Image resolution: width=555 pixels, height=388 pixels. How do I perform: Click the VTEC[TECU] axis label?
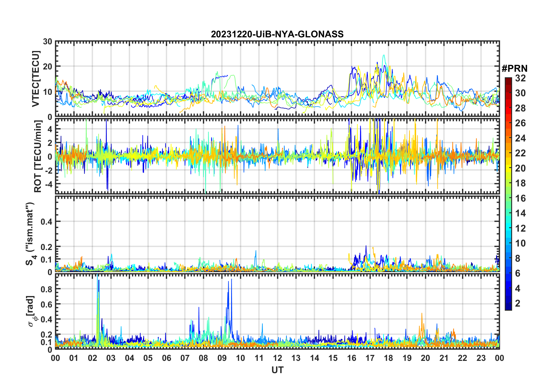pos(36,79)
